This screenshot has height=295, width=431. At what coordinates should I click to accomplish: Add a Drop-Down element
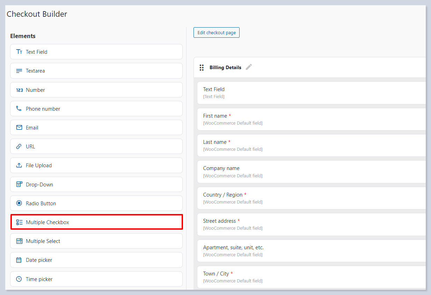click(96, 184)
